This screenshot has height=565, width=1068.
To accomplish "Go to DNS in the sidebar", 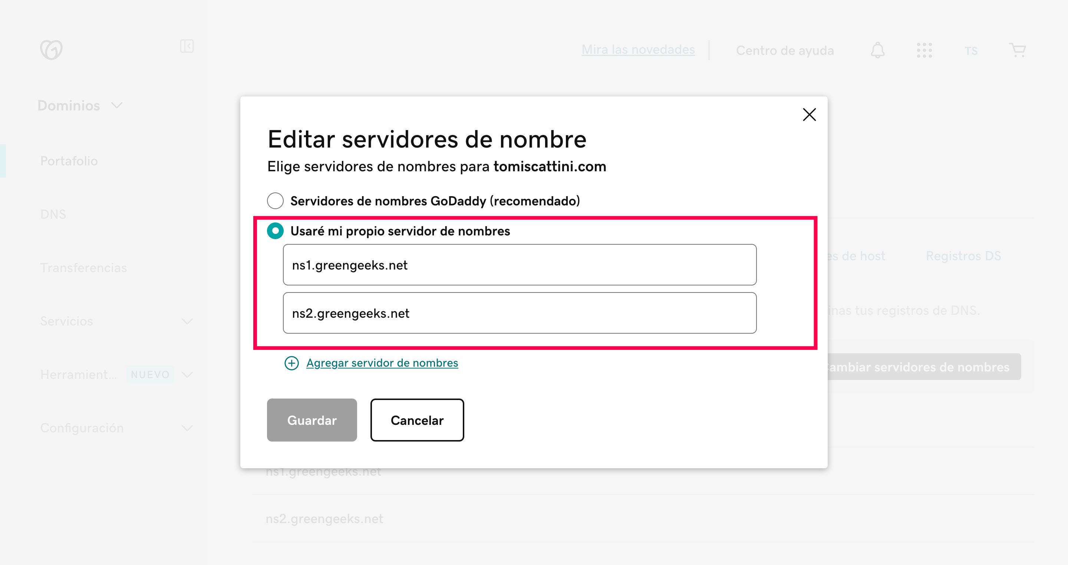I will [53, 214].
